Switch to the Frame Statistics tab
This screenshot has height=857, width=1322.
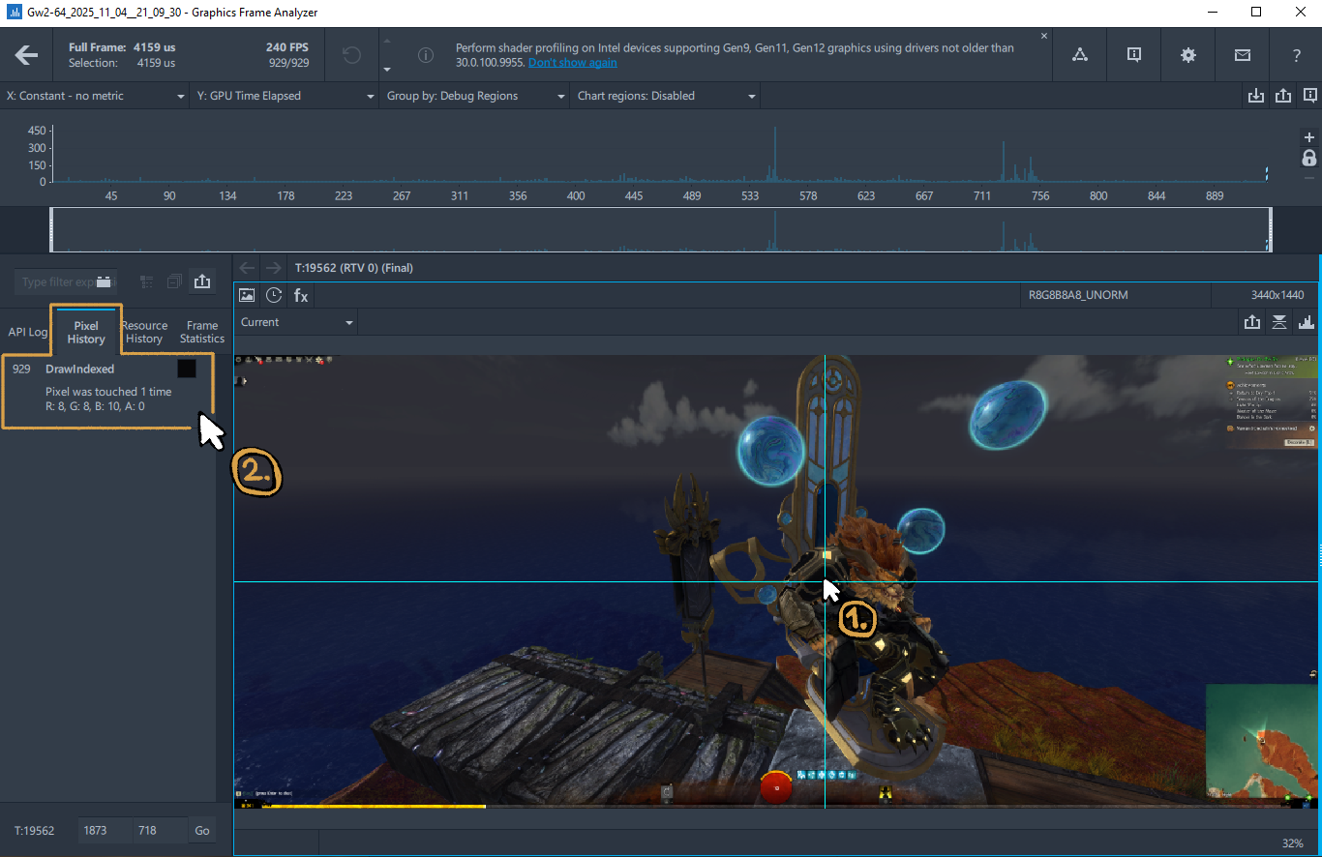click(202, 332)
